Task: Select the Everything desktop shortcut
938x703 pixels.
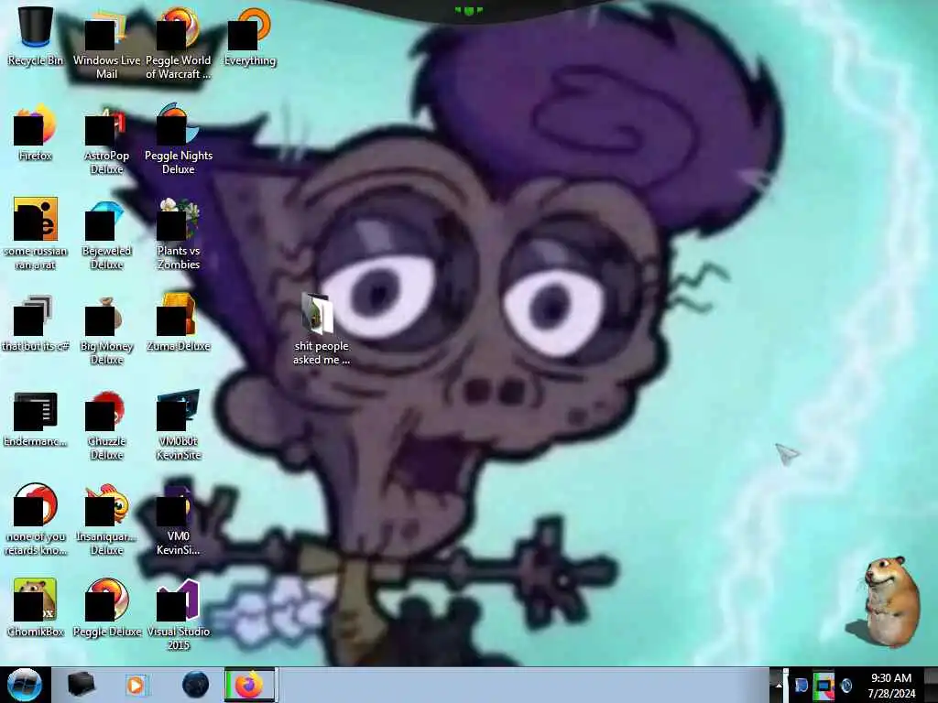Action: [x=250, y=36]
